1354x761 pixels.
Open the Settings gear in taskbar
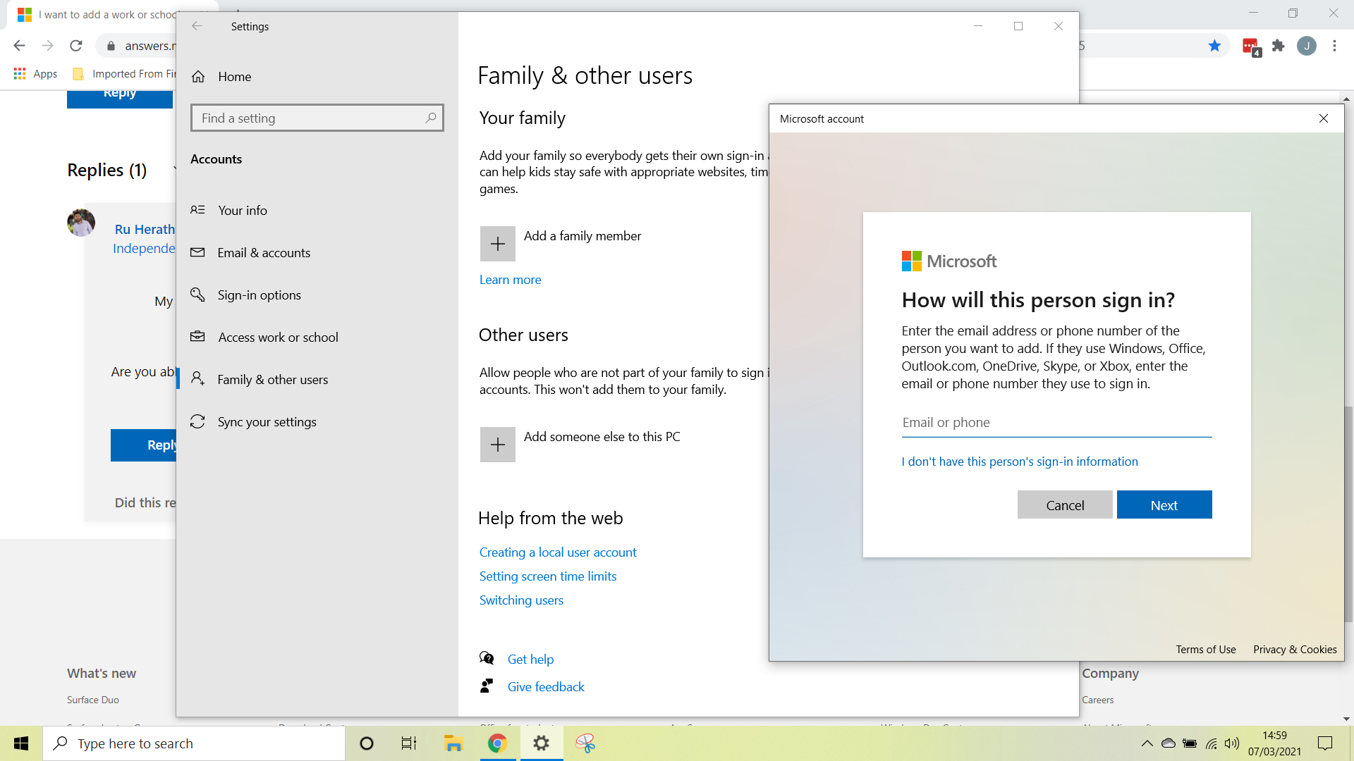click(x=541, y=743)
